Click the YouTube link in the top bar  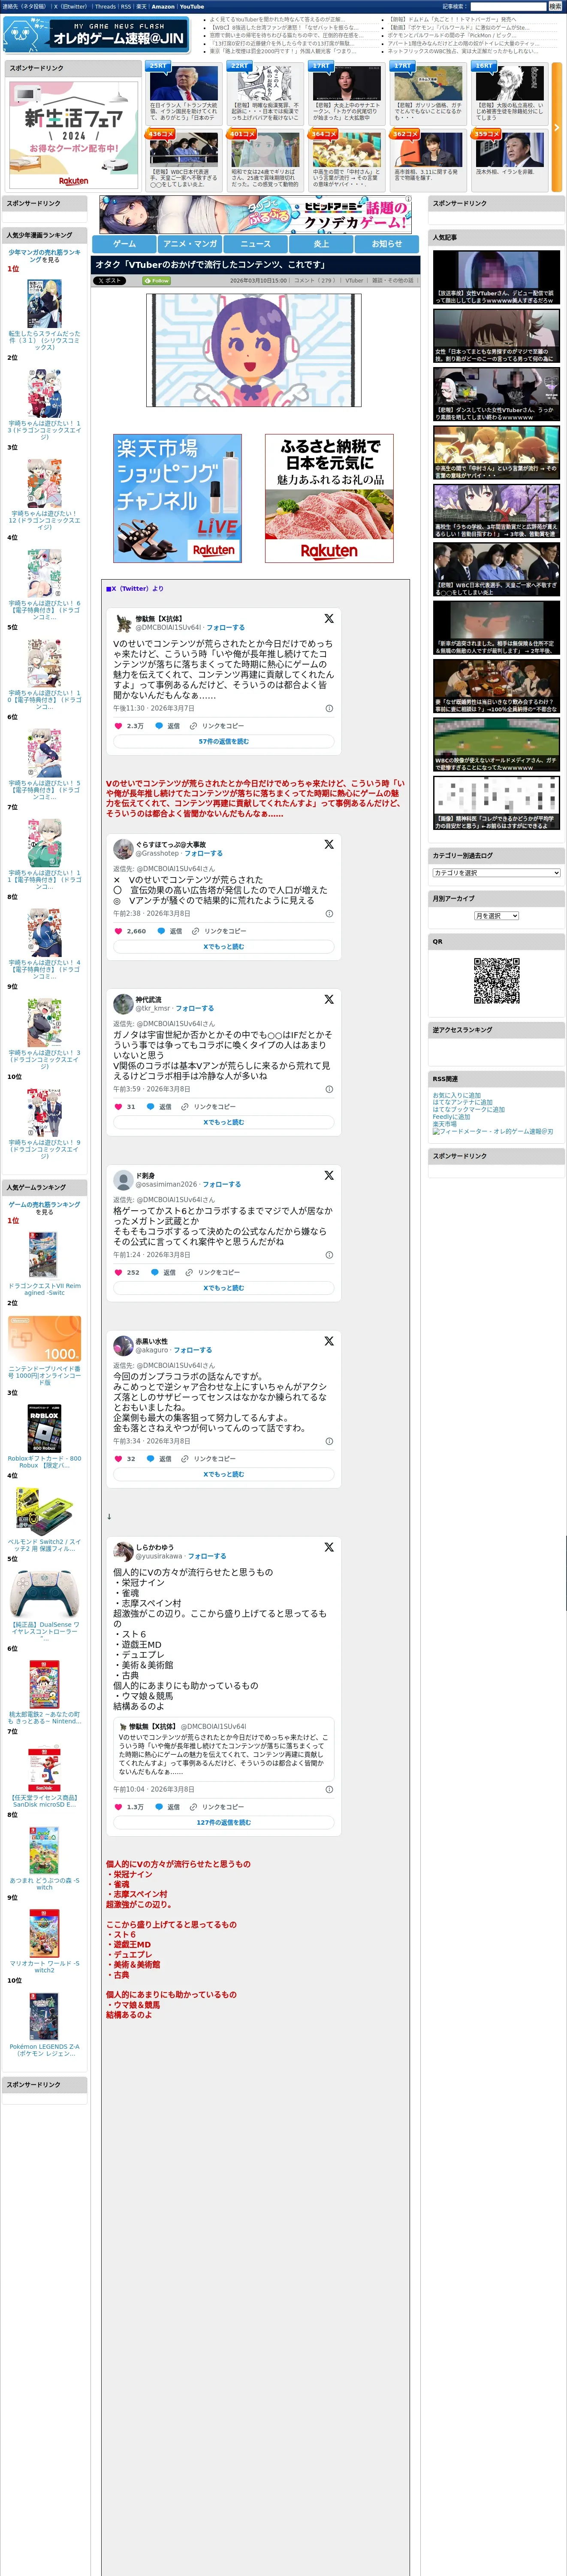coord(192,7)
